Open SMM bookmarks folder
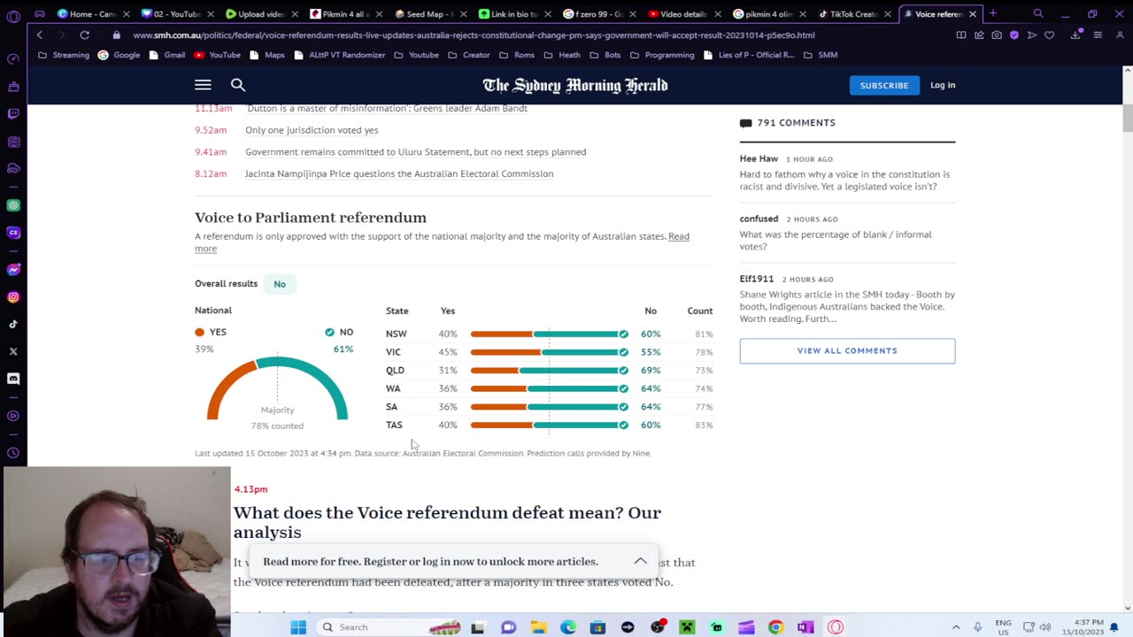1133x637 pixels. tap(820, 55)
